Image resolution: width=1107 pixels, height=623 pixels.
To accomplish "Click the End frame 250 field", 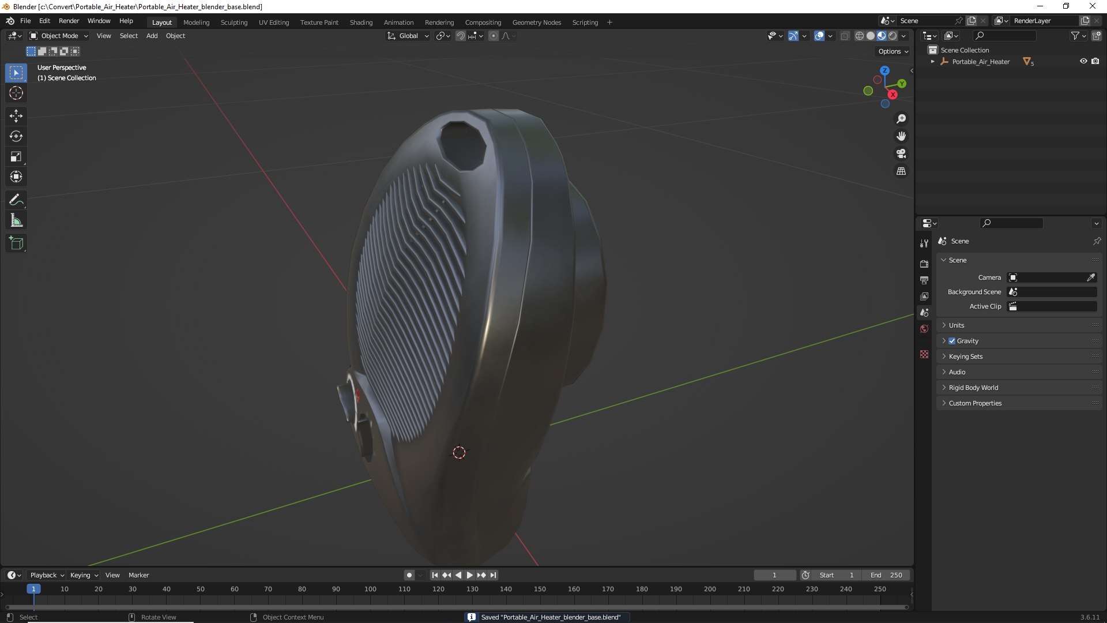I will click(886, 575).
